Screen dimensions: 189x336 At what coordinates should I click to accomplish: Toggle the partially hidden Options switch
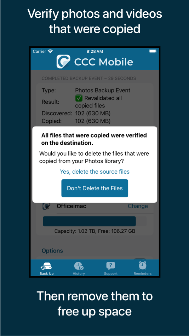tap(140, 259)
